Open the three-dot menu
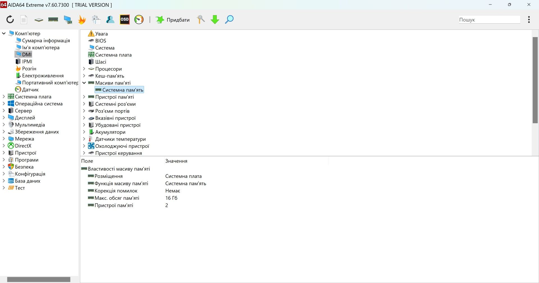The height and width of the screenshot is (283, 539). coord(529,19)
